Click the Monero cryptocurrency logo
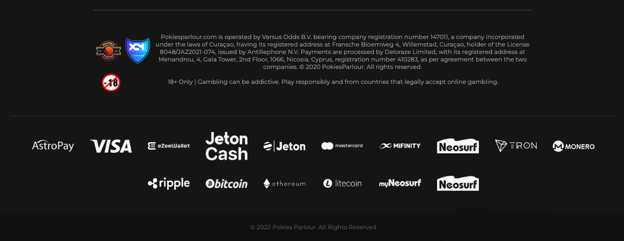 pos(574,146)
